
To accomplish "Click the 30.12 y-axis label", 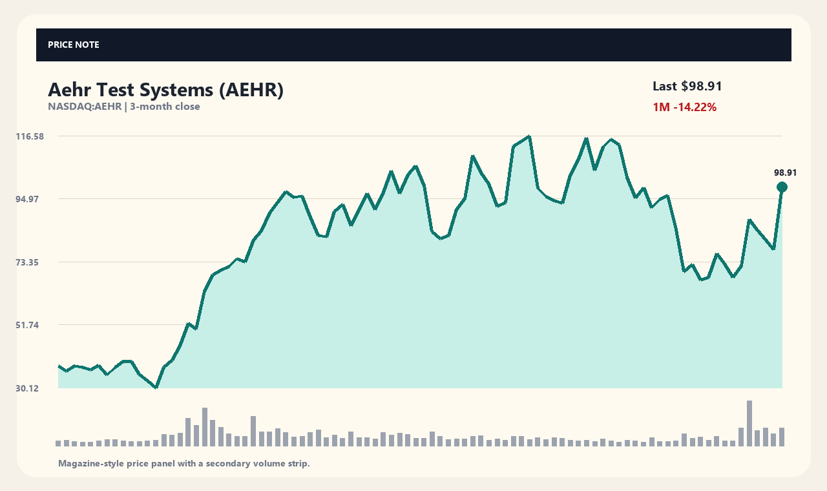I will pos(28,388).
